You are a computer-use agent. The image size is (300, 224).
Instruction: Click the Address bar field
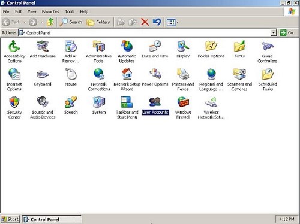148,32
